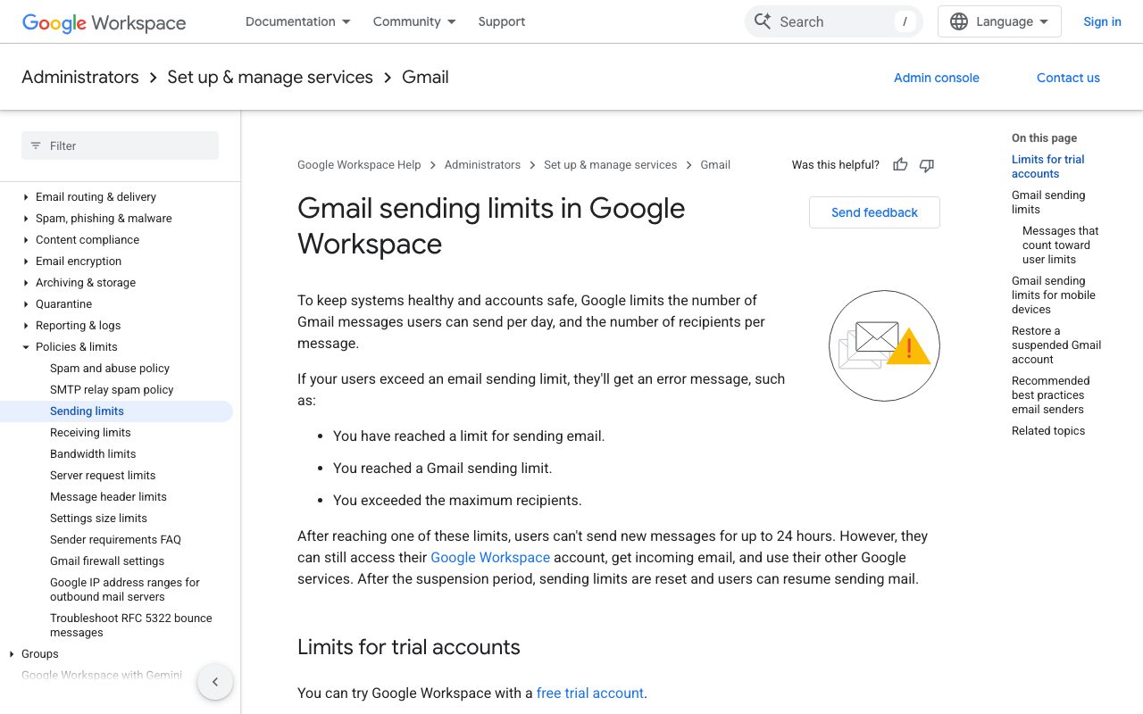The image size is (1143, 714).
Task: Click Google Workspace Help breadcrumb link
Action: 359,165
